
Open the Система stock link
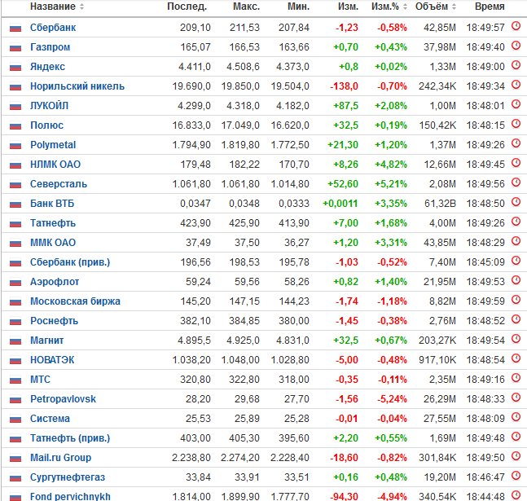(50, 418)
